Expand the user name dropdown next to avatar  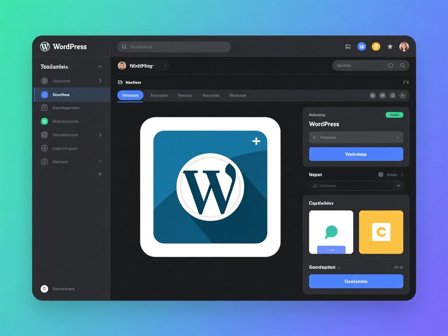coord(165,66)
